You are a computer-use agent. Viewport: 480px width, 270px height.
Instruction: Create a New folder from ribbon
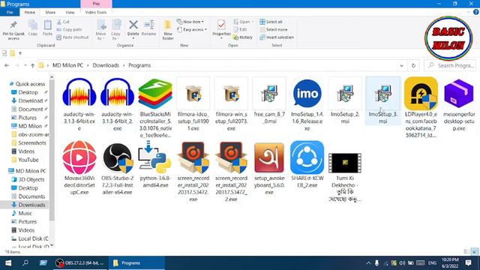pos(168,30)
